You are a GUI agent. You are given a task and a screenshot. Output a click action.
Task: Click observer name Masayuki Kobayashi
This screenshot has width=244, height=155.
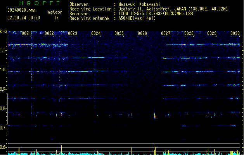pos(139,4)
